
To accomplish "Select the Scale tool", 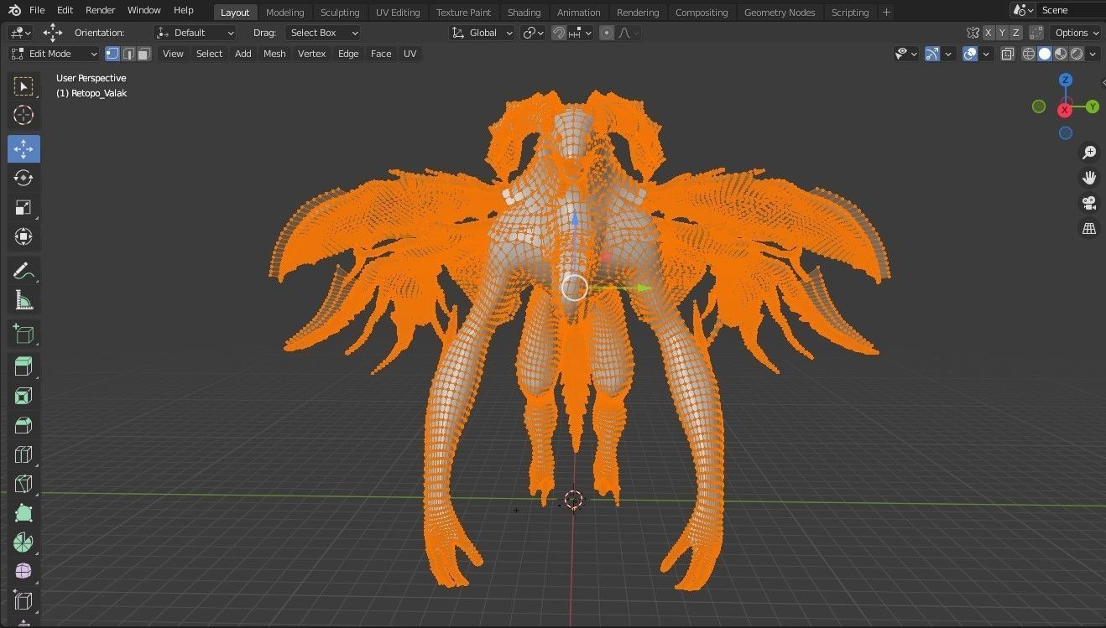I will pos(23,207).
